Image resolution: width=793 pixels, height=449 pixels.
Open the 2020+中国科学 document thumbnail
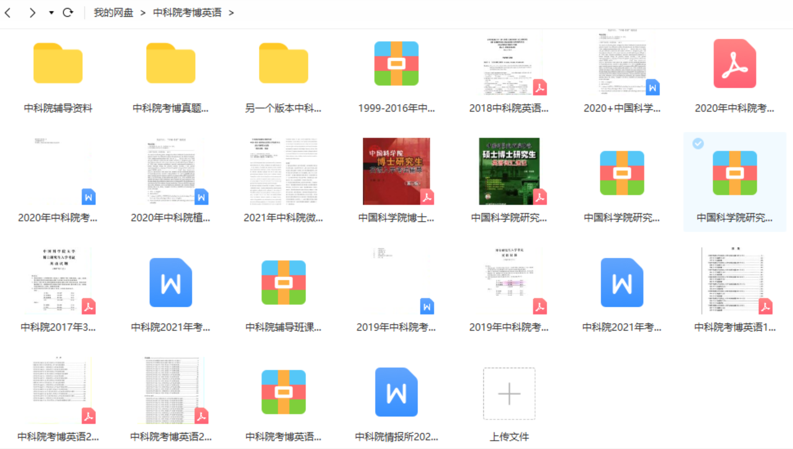(x=622, y=63)
